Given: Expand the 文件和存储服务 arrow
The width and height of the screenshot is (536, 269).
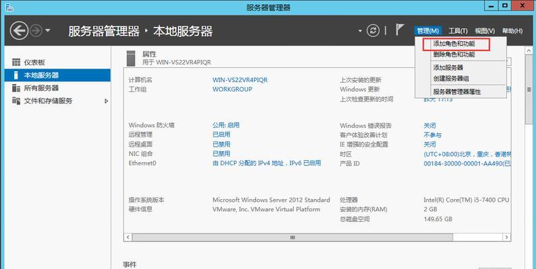Looking at the screenshot, I should point(107,101).
